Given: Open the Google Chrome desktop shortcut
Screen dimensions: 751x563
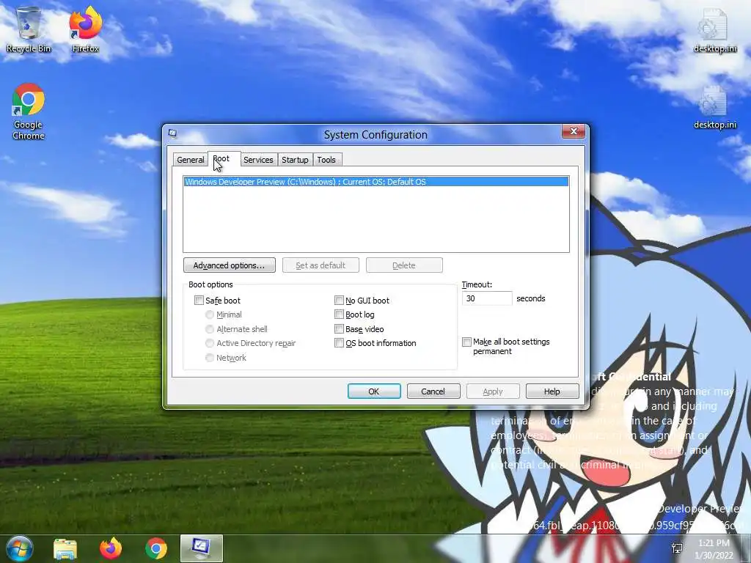Looking at the screenshot, I should (x=29, y=111).
